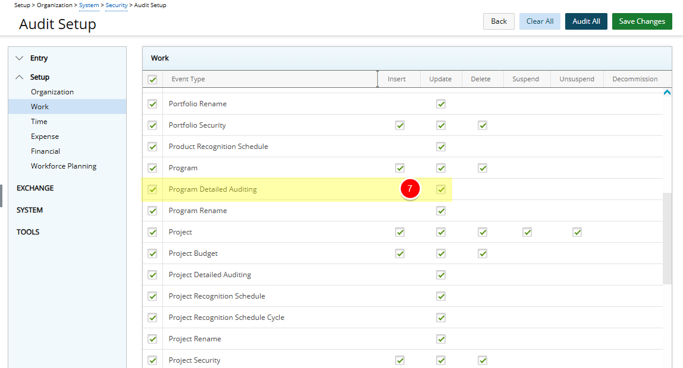The image size is (683, 368).
Task: Expand the EXCHANGE sidebar section
Action: click(x=35, y=188)
